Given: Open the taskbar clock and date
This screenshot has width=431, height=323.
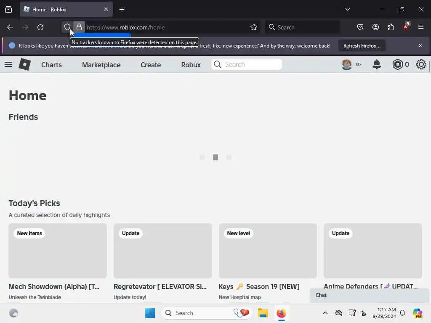Looking at the screenshot, I should coord(384,313).
